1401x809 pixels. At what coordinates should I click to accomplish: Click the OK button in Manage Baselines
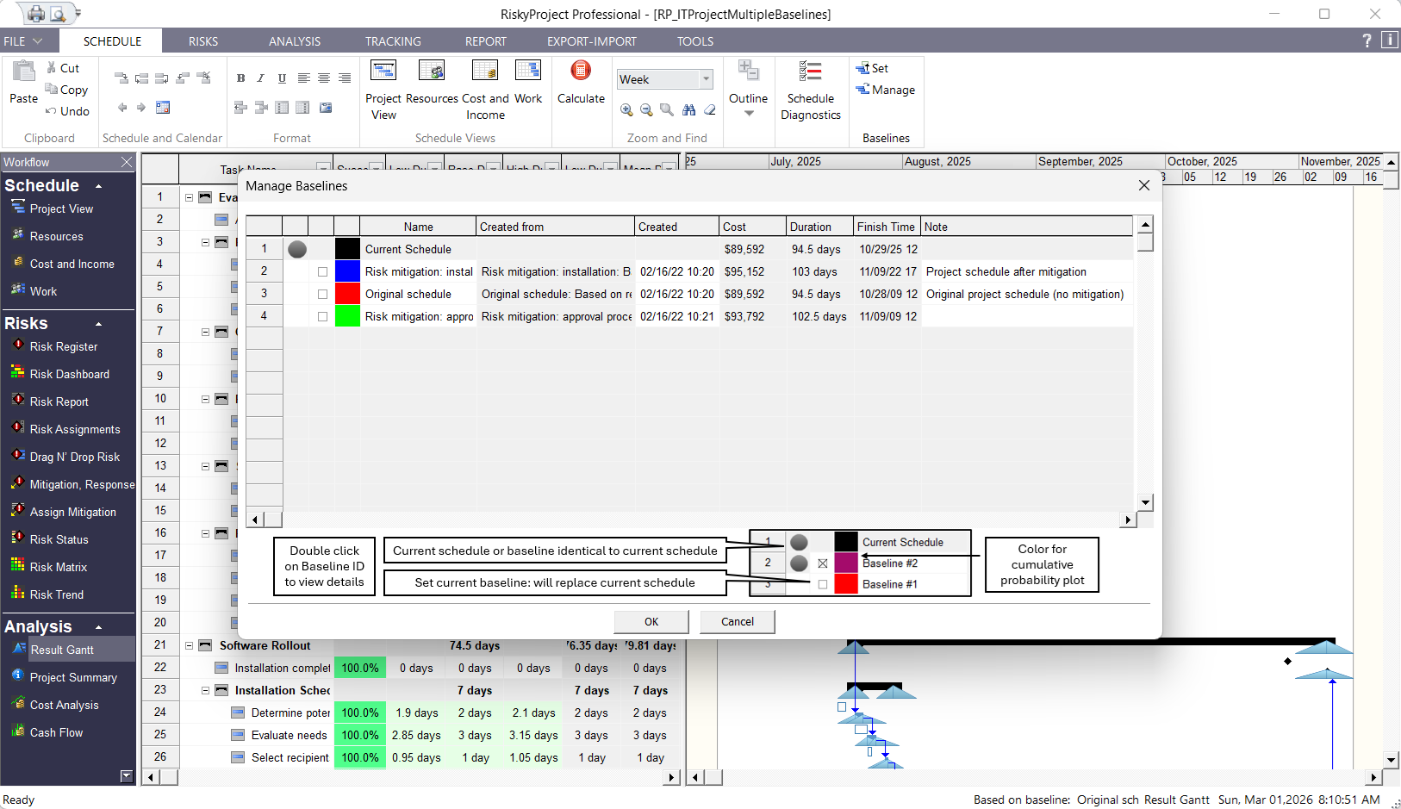point(651,621)
